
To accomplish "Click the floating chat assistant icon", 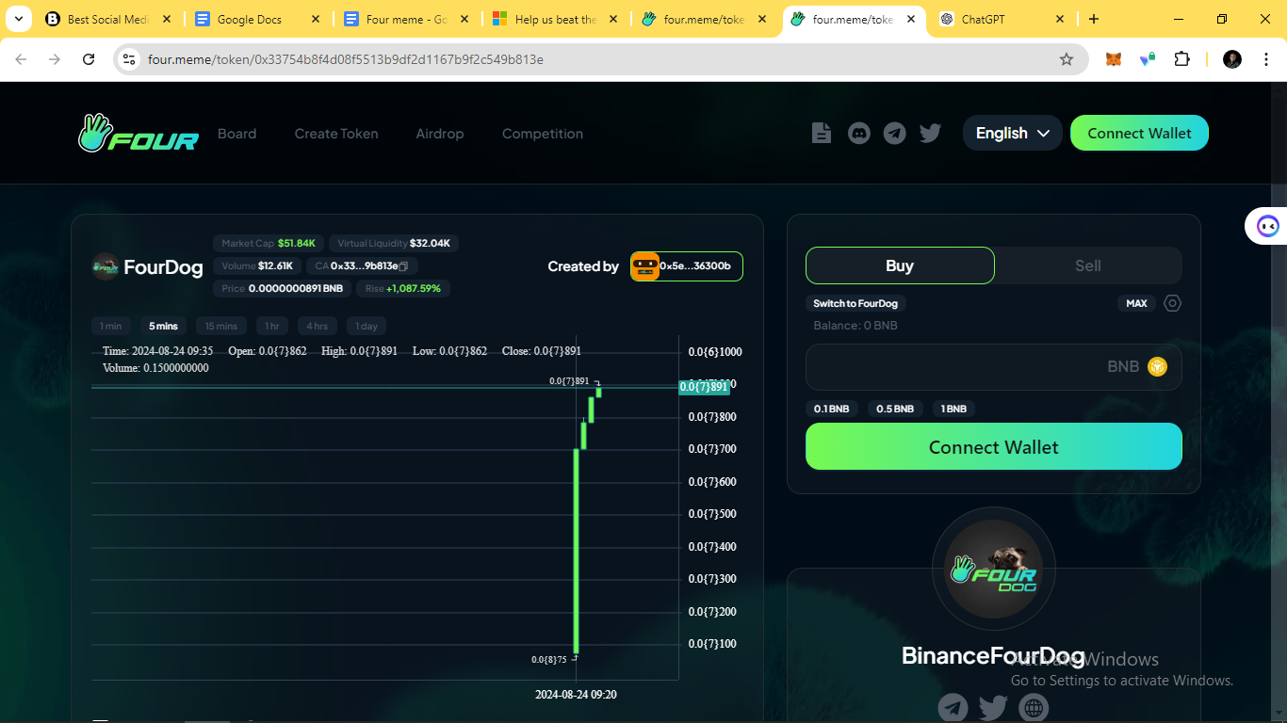I will [x=1268, y=226].
